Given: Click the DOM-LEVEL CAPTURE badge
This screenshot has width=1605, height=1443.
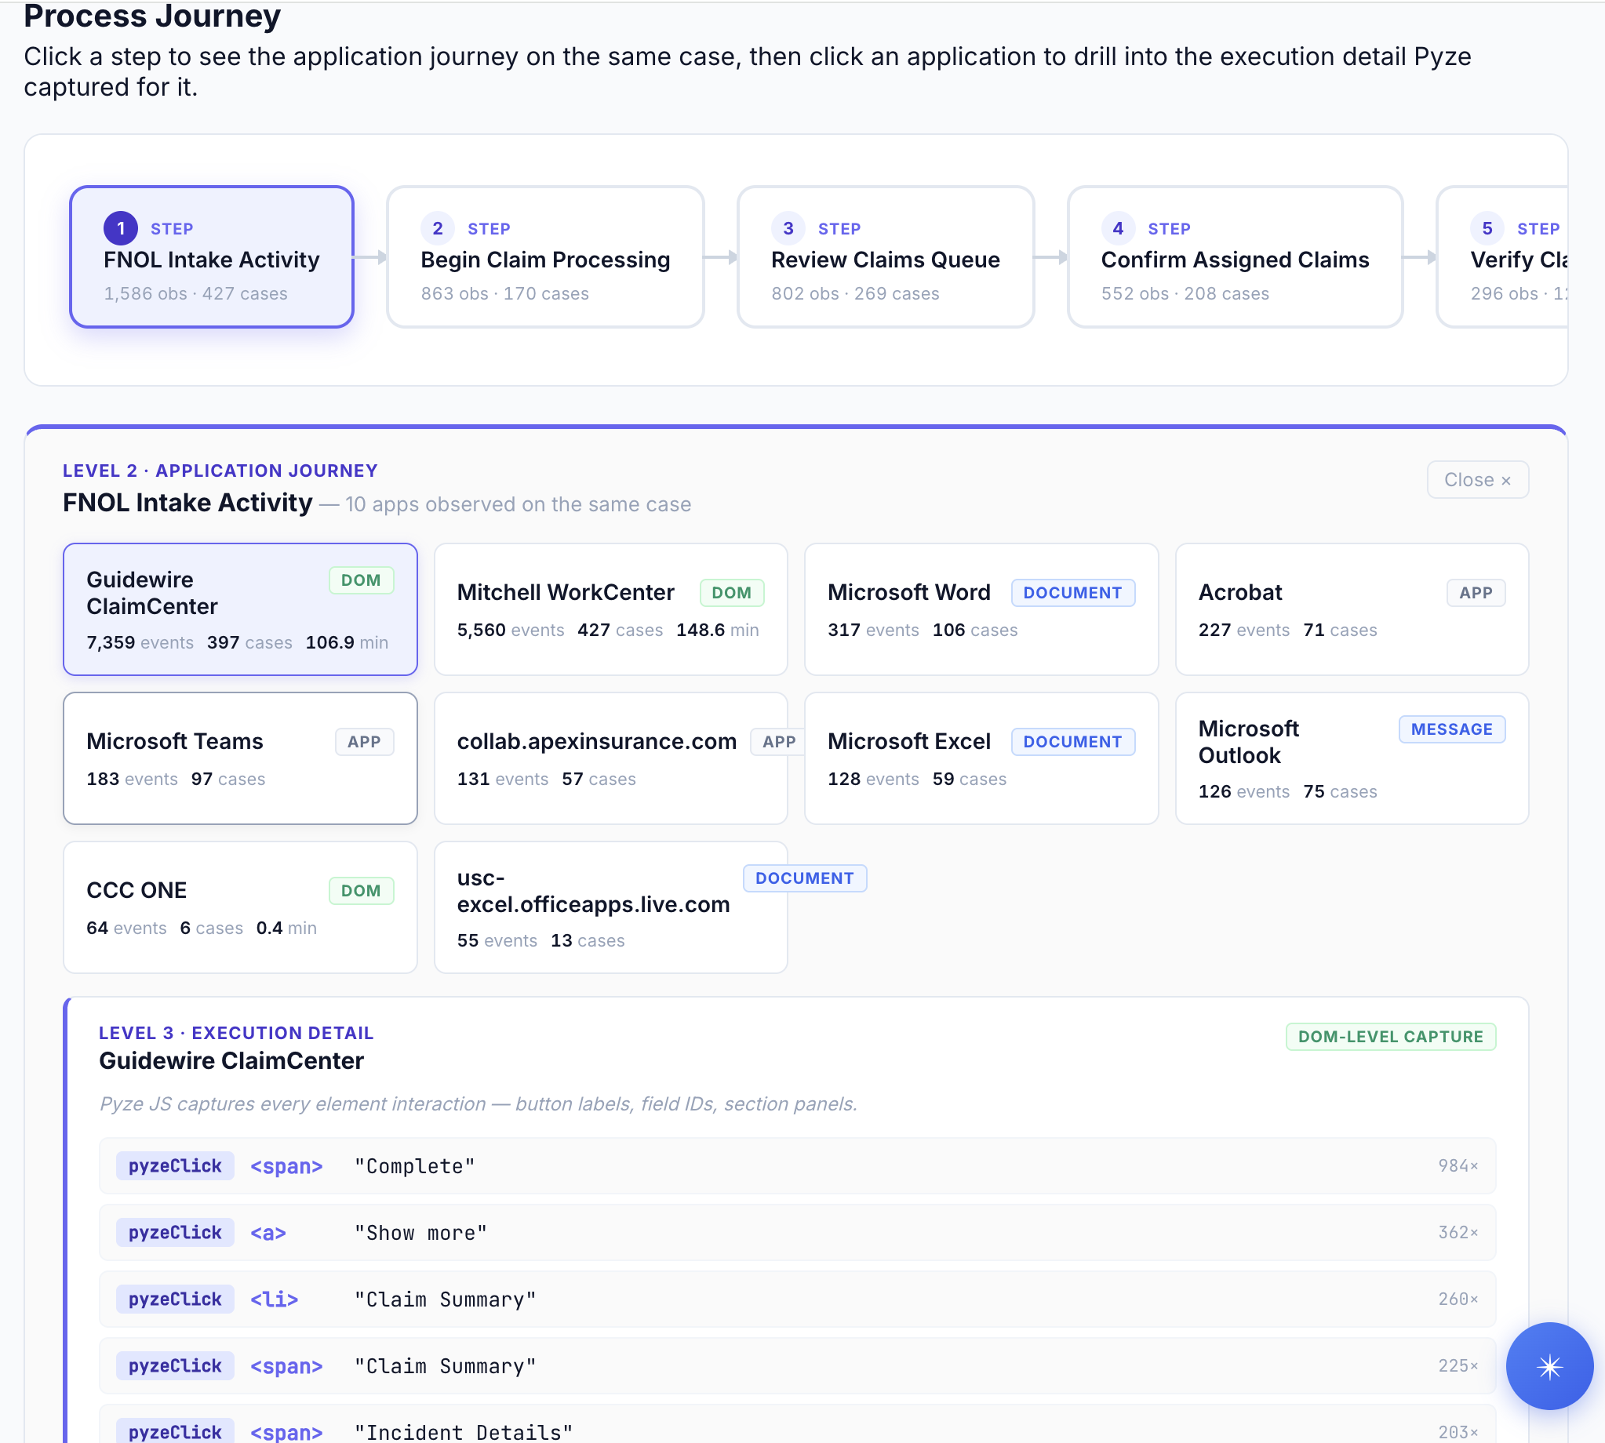Looking at the screenshot, I should (1390, 1036).
